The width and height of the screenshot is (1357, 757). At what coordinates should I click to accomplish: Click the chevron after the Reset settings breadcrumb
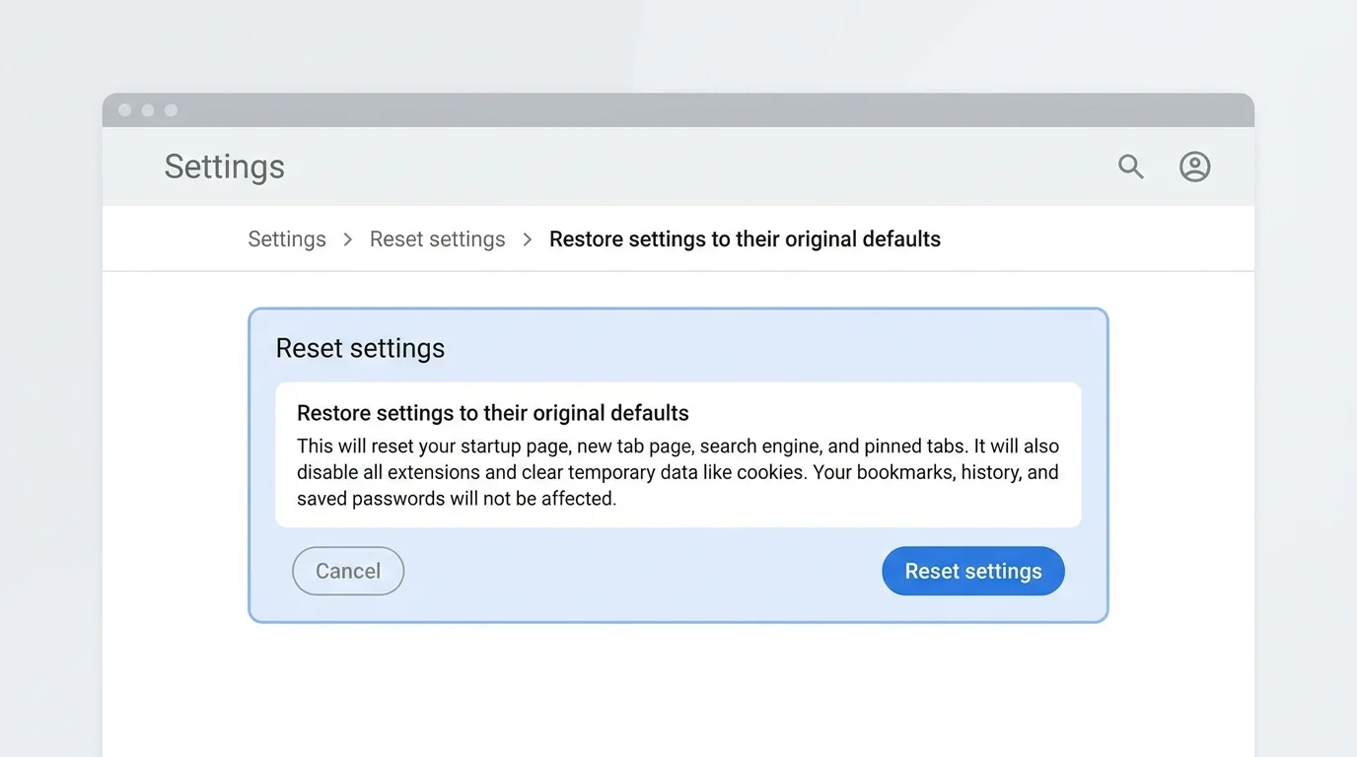click(x=528, y=240)
